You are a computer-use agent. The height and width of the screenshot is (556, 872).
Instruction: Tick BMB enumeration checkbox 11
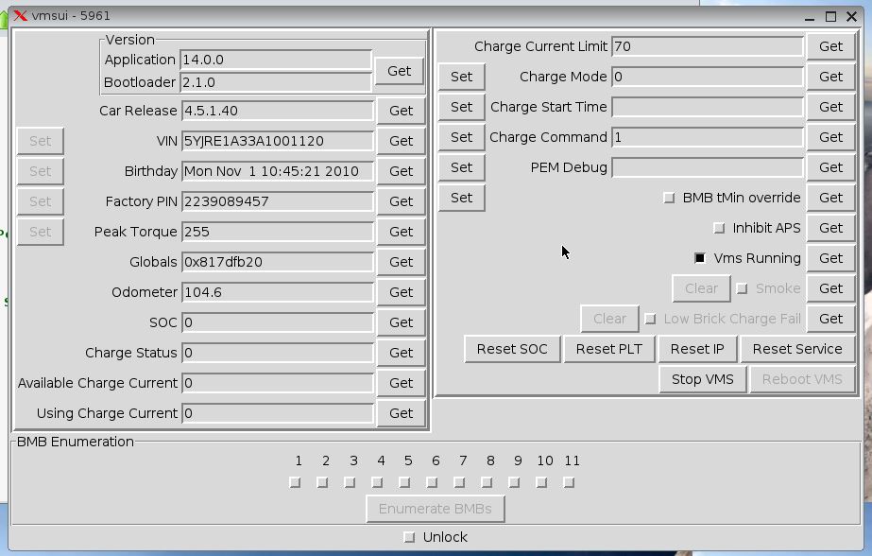(x=569, y=482)
